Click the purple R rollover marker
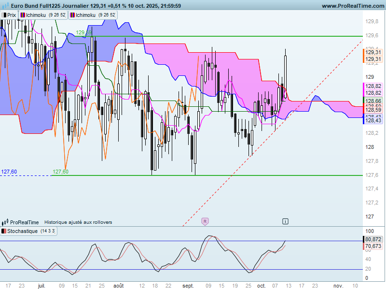The image size is (386, 290). (205, 221)
